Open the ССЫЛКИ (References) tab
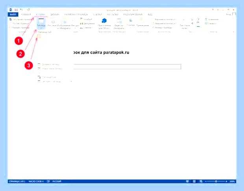 coord(98,15)
